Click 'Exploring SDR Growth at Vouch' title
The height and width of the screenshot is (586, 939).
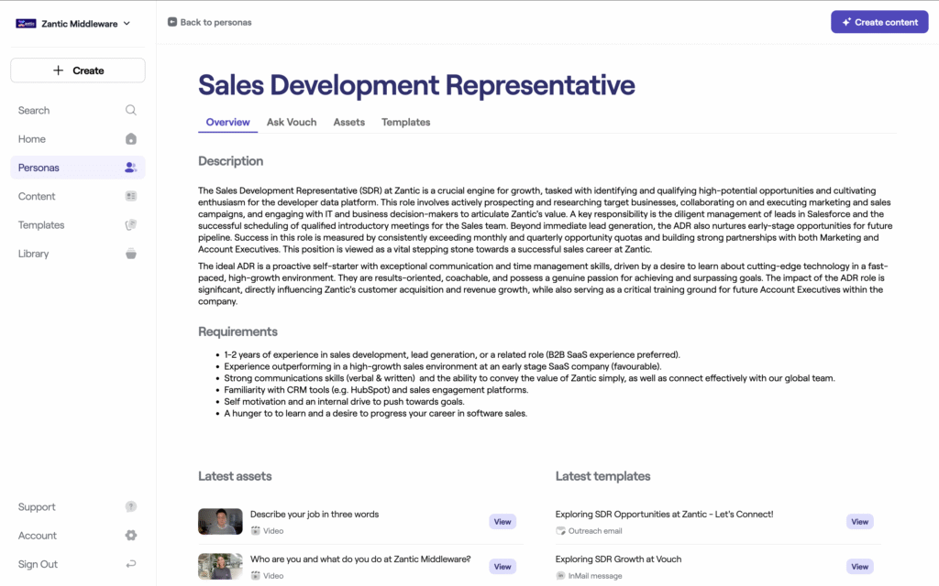click(618, 559)
